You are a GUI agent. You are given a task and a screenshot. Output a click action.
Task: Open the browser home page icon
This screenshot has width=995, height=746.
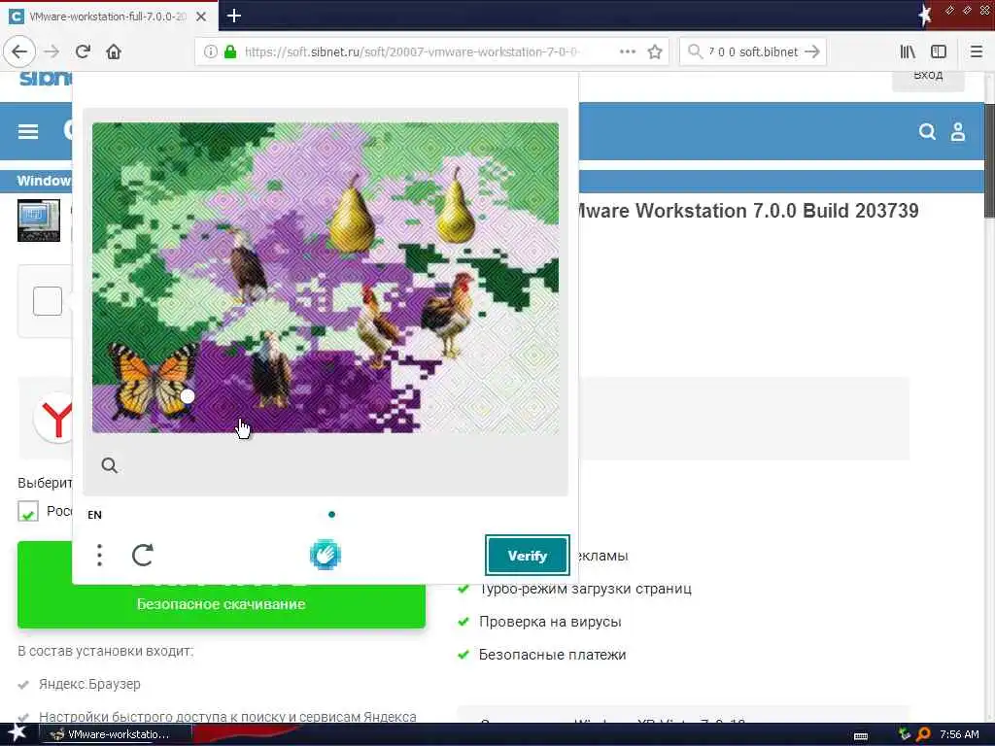(114, 51)
